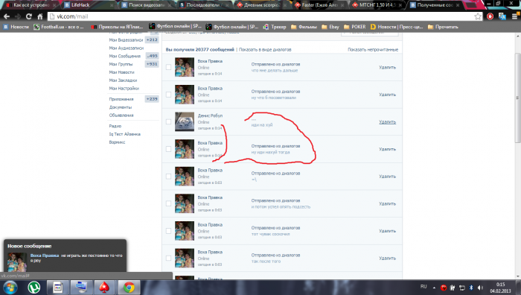Open Приложения in the sidebar

tap(121, 99)
